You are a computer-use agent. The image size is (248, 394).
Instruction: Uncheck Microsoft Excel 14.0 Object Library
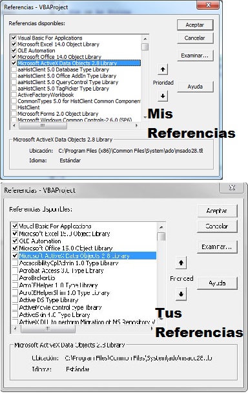coord(14,44)
